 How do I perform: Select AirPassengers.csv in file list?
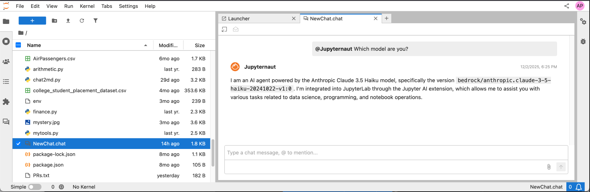[111, 58]
